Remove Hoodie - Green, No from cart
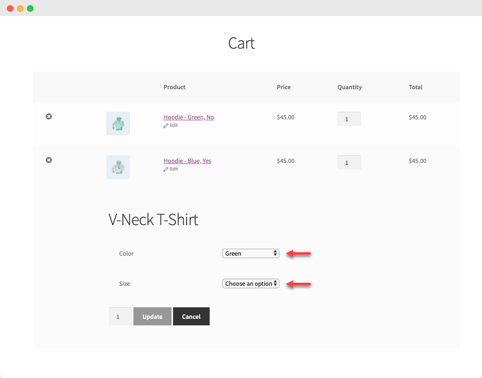Screen dimensions: 482x378 pyautogui.click(x=49, y=116)
